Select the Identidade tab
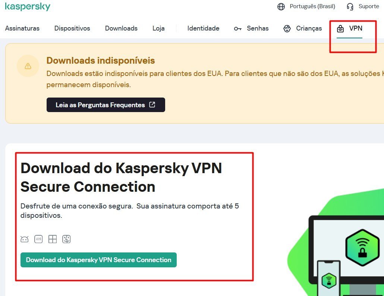 pyautogui.click(x=203, y=28)
